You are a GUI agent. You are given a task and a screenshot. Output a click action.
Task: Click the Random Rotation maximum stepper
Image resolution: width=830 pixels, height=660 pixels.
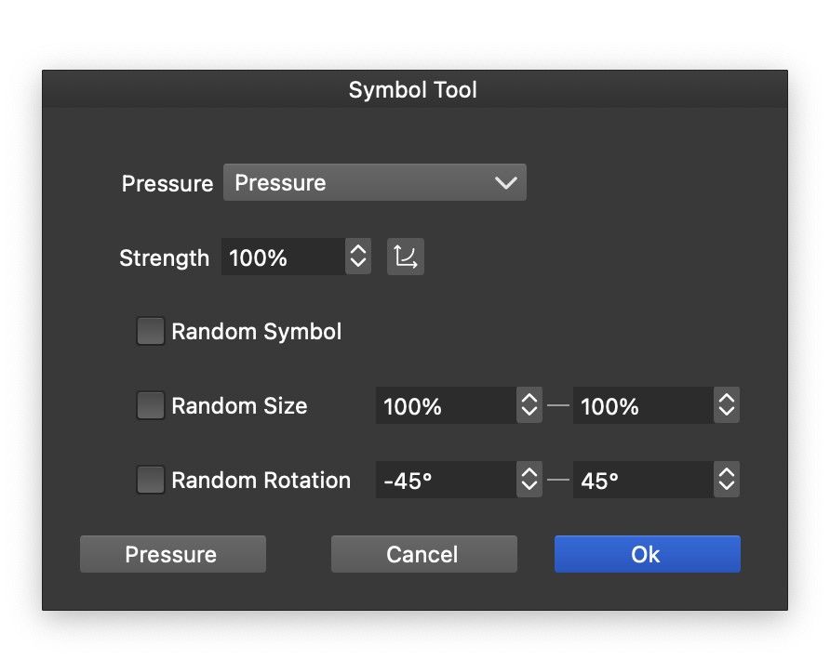727,480
